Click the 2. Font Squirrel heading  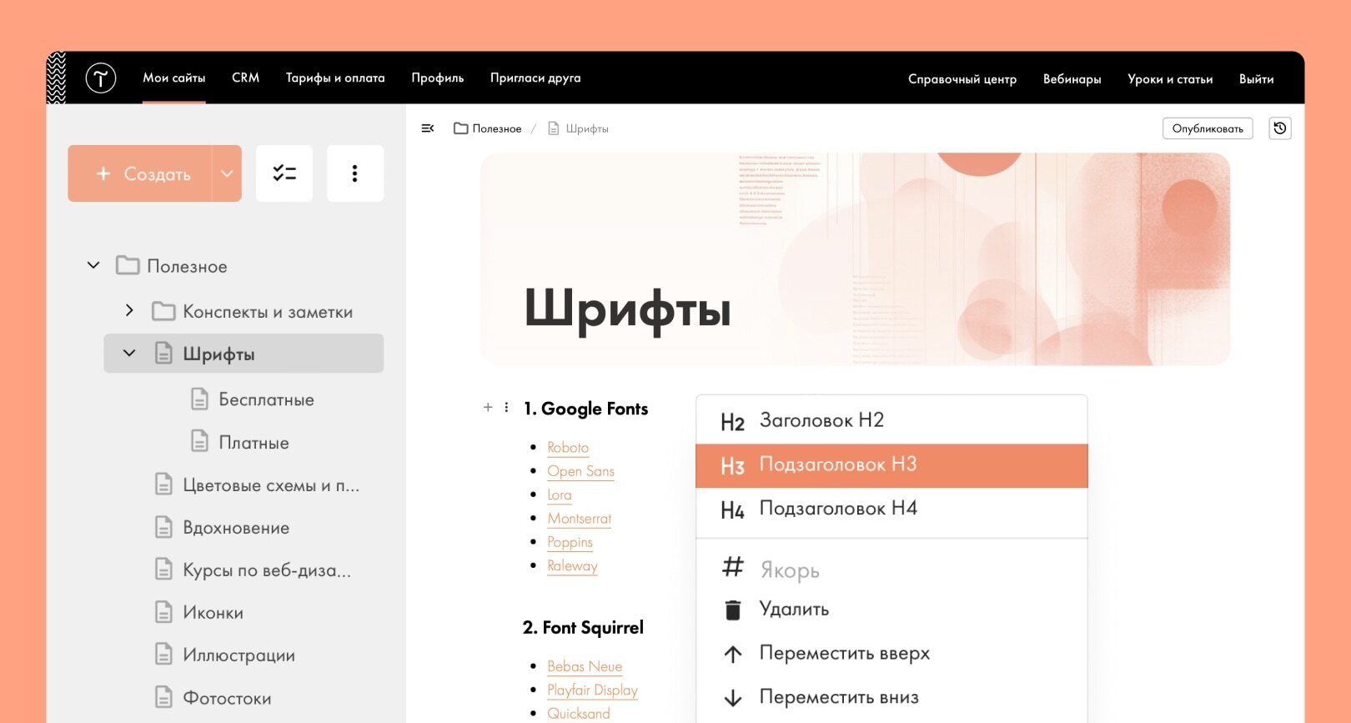pos(583,627)
